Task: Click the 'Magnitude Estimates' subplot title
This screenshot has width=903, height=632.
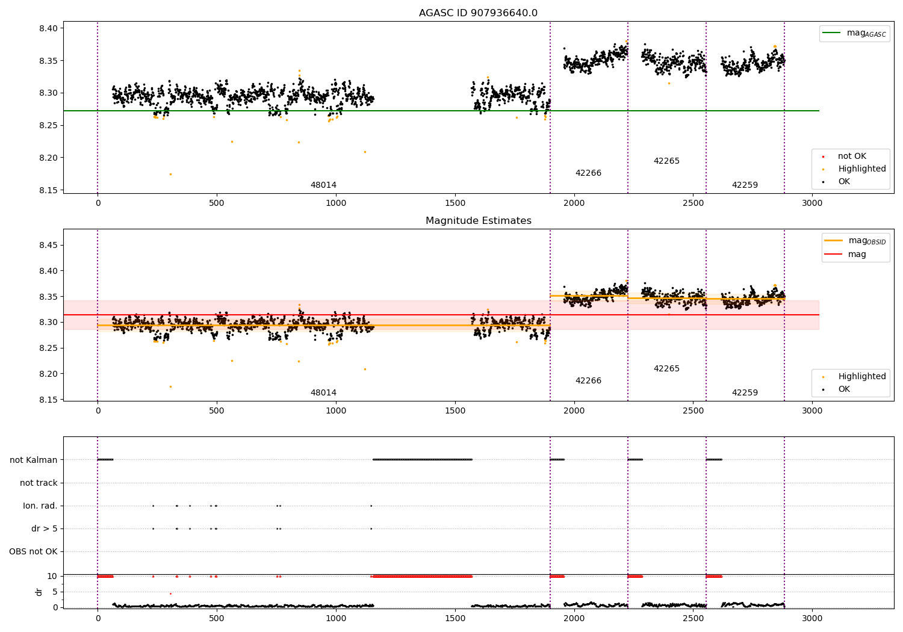Action: [x=478, y=221]
